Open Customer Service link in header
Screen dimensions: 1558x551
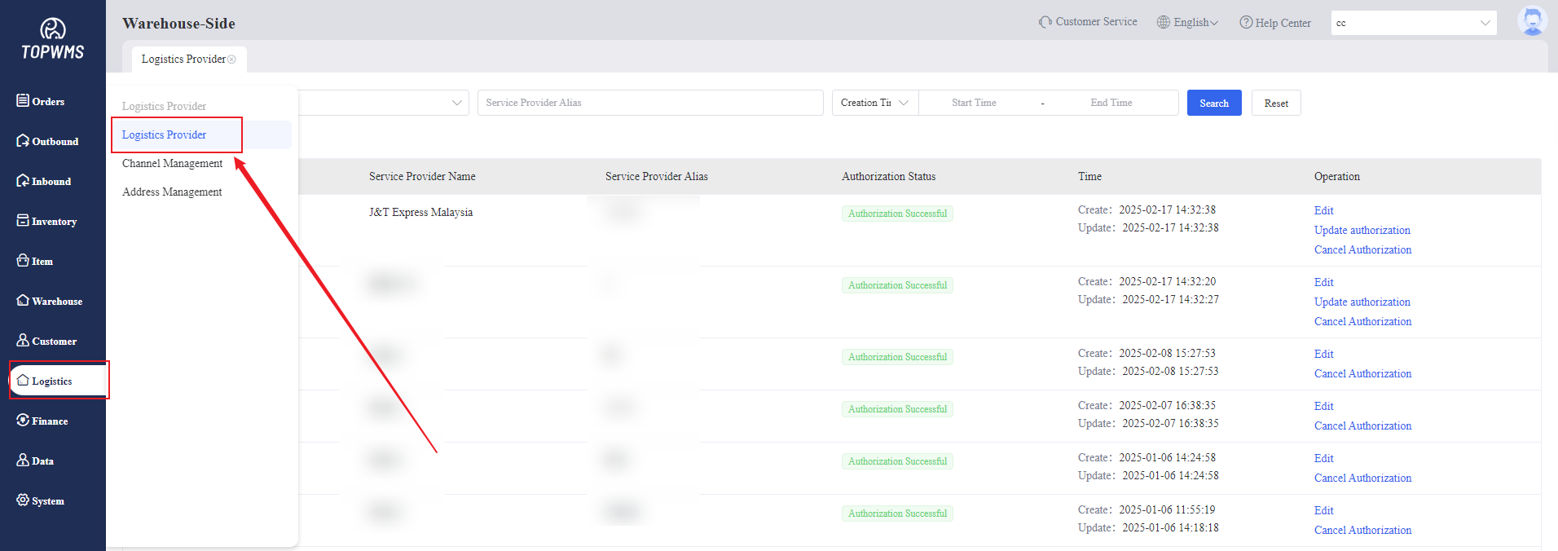point(1088,22)
